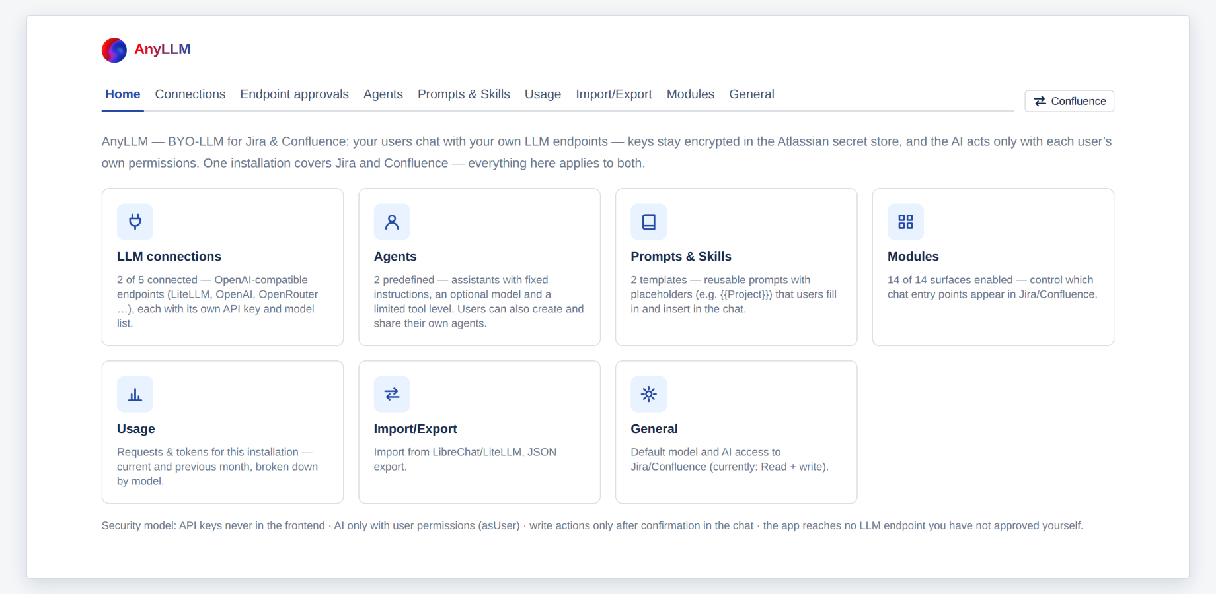Click the AnyLLM brand name text
This screenshot has height=594, width=1216.
tap(163, 49)
